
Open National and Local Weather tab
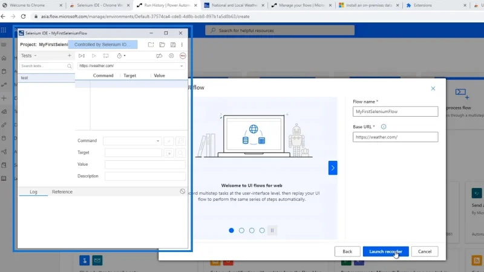point(234,5)
